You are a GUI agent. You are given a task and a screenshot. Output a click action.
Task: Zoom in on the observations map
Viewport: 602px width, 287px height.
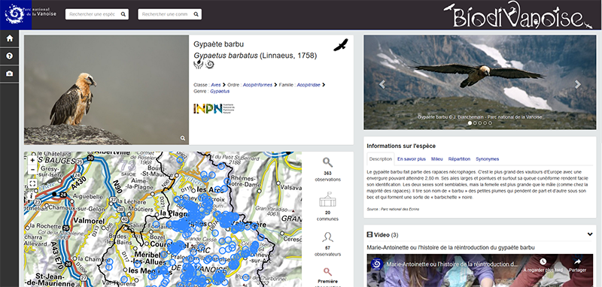pyautogui.click(x=32, y=160)
